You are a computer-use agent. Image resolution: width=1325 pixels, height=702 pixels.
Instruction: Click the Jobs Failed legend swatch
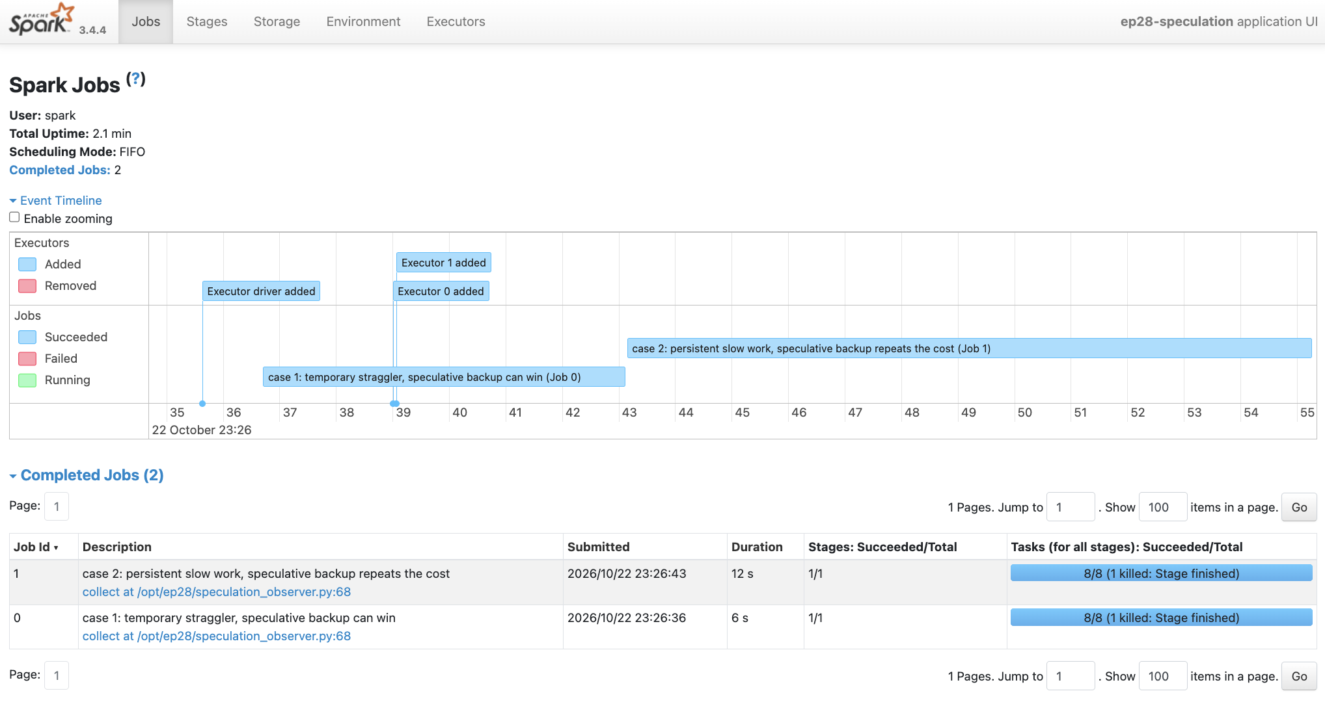(27, 359)
